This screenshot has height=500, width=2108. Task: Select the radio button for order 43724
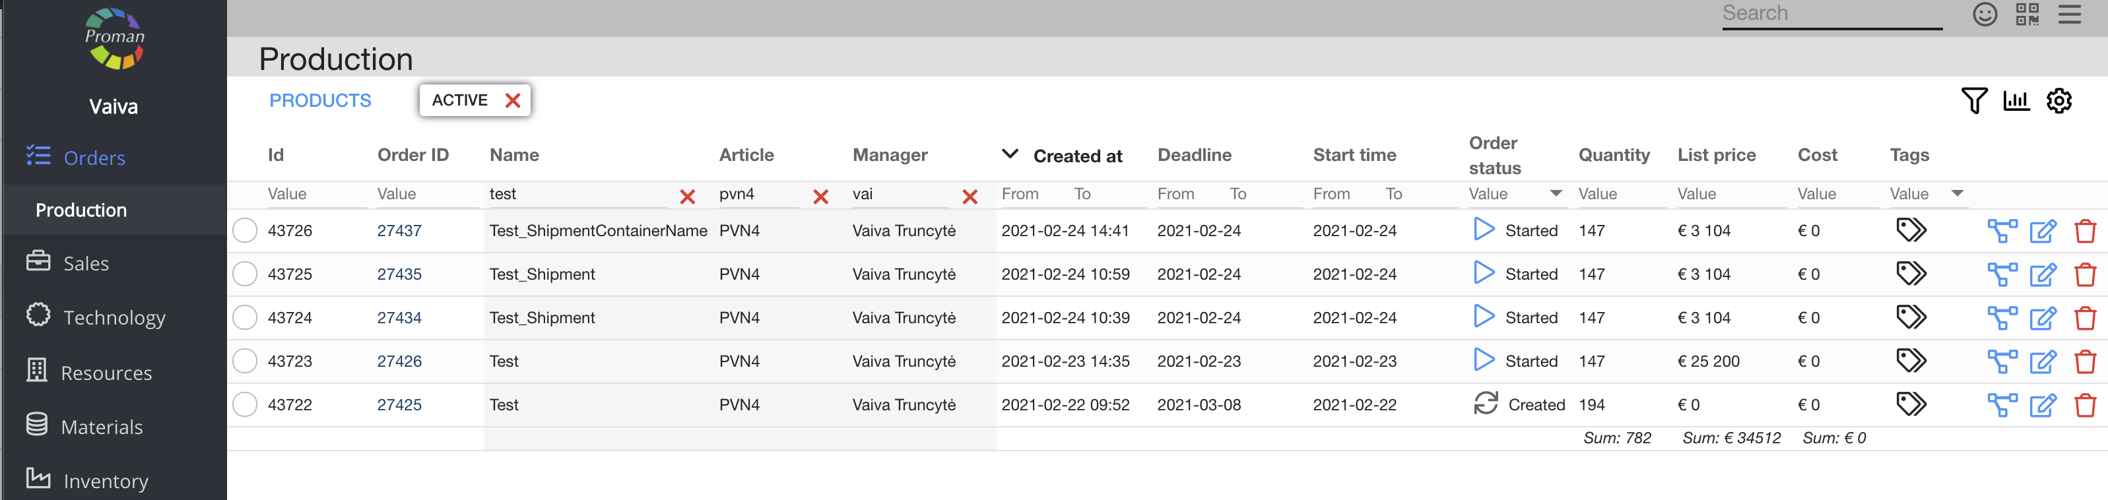pos(245,317)
